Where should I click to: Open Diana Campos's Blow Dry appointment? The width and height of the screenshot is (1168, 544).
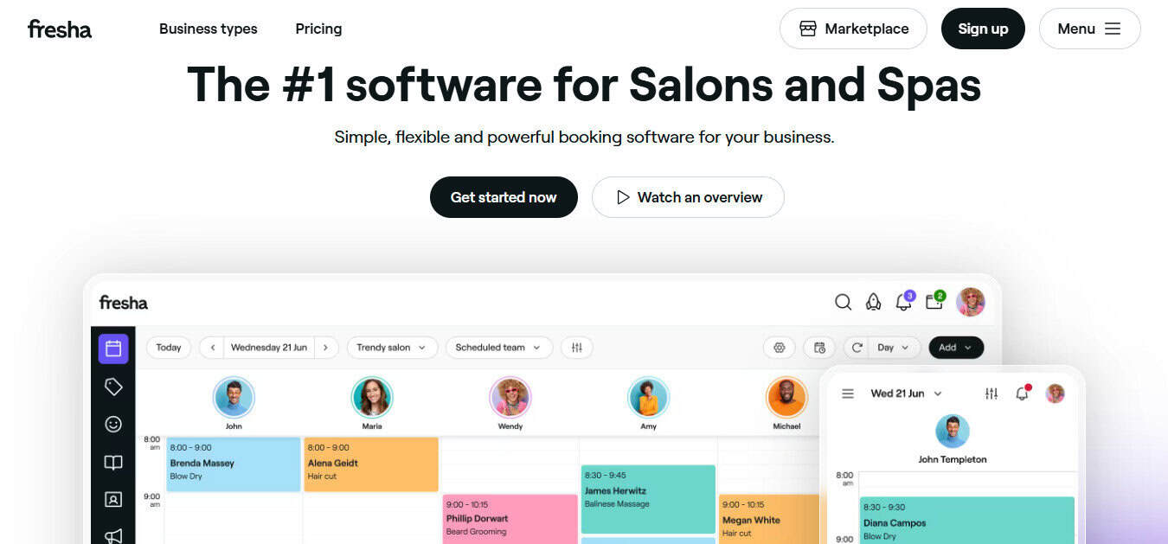coord(966,520)
